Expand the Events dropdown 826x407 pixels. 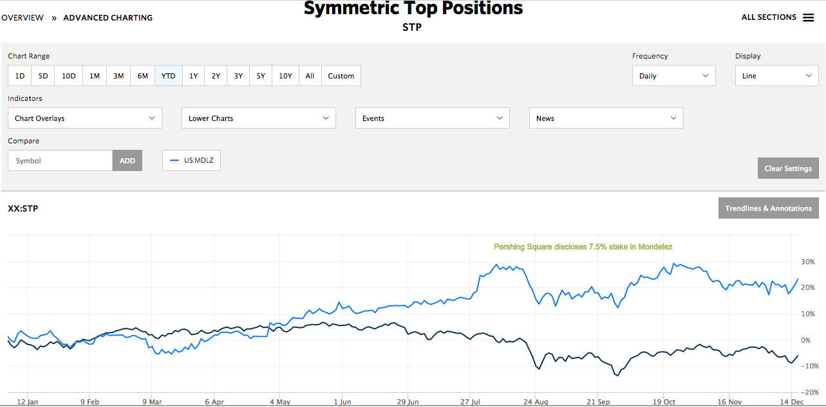[x=433, y=118]
